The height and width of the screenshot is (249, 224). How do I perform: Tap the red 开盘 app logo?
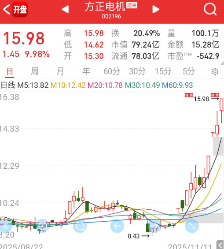click(x=20, y=10)
